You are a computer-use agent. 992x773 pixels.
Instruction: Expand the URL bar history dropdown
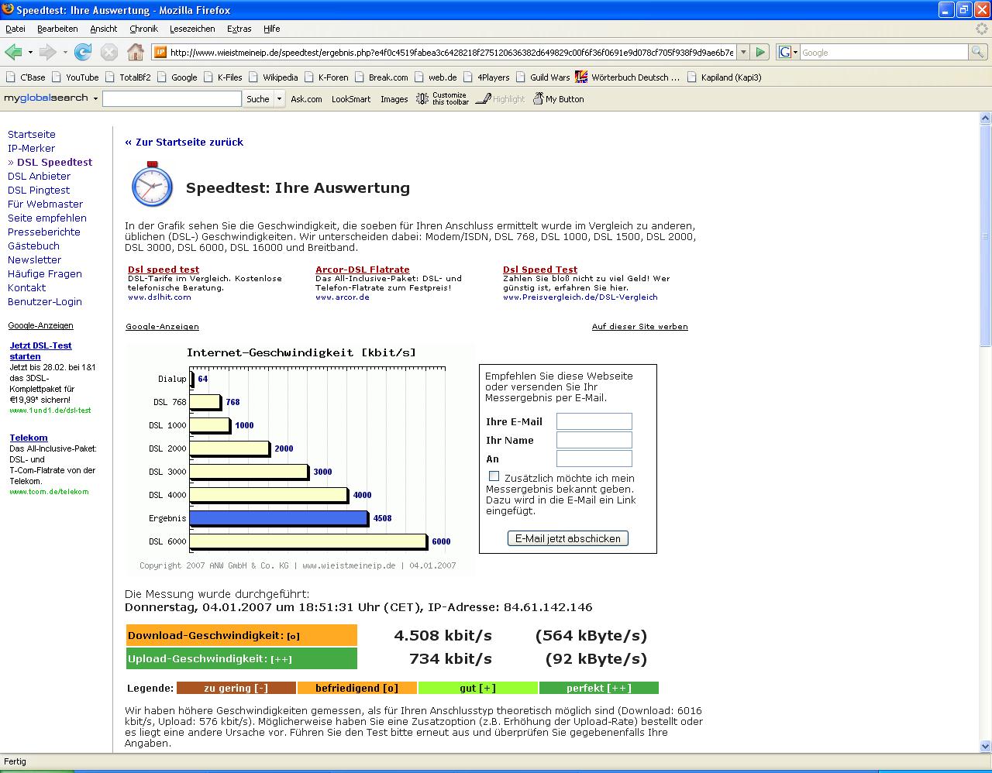point(743,52)
